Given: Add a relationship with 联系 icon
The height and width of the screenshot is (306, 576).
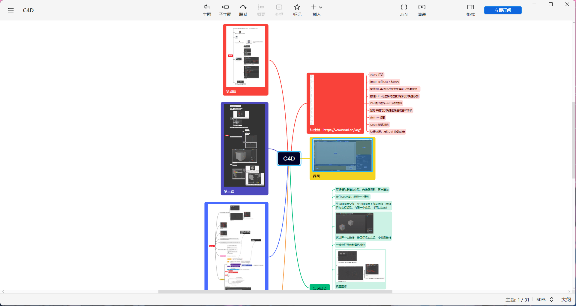Looking at the screenshot, I should pyautogui.click(x=243, y=10).
